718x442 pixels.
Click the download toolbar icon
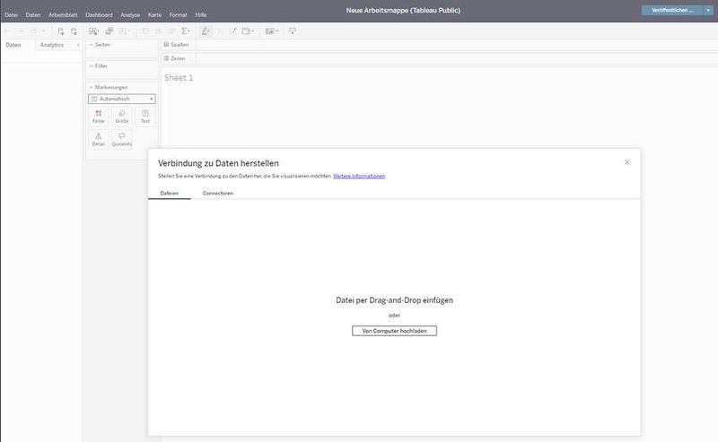coord(292,30)
